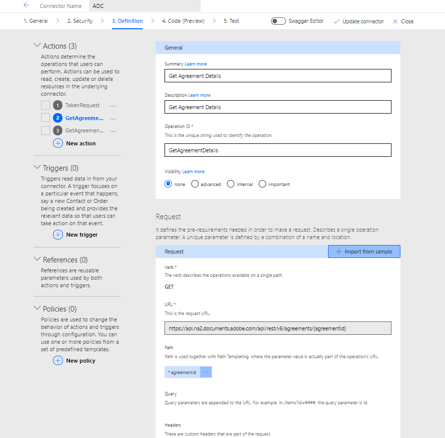Check the checkbox beside TokenRequest action
Viewport: 445px width, 438px height.
(45, 105)
